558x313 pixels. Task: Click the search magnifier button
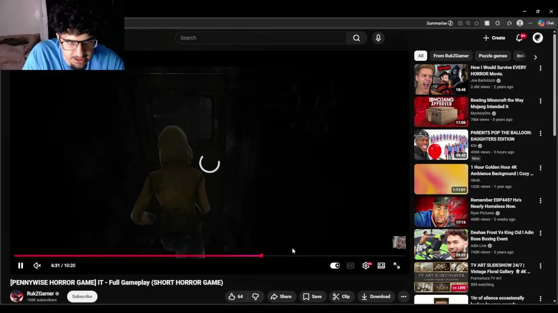(x=357, y=38)
